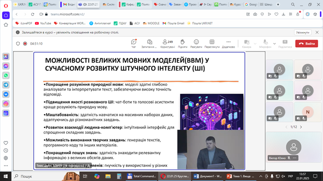Go to previous participants page
This screenshot has height=181, width=323.
coord(286,127)
